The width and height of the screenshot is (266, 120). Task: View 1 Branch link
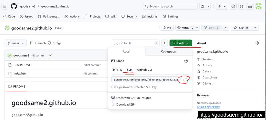coord(38,43)
